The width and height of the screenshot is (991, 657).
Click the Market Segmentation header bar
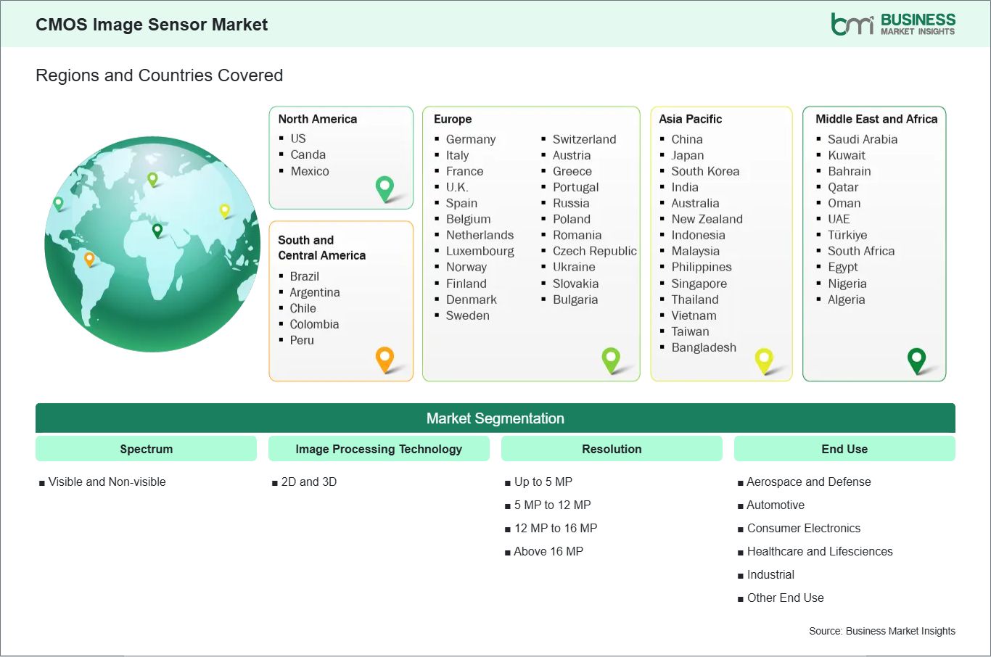pyautogui.click(x=495, y=418)
